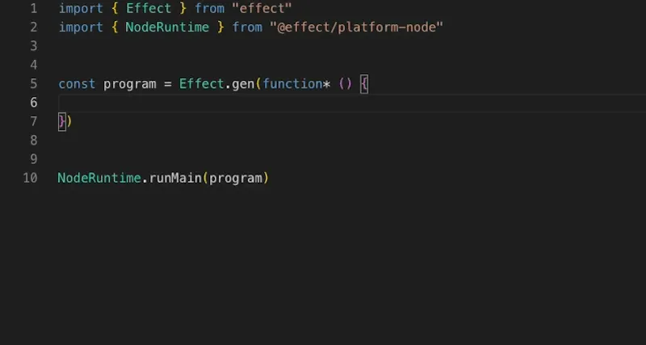Click line number 10 in the gutter
646x345 pixels.
[29, 178]
